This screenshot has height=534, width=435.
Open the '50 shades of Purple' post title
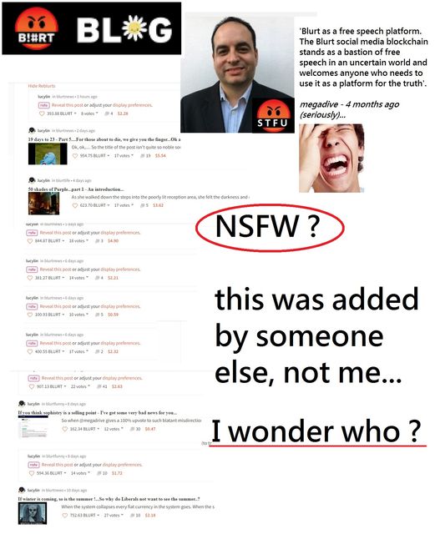76,189
